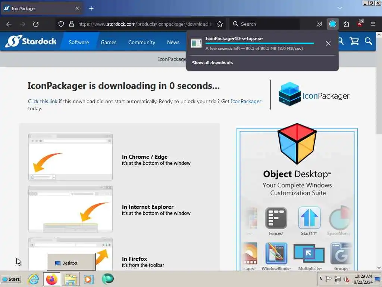Open the tracking protection shield icon

click(61, 24)
